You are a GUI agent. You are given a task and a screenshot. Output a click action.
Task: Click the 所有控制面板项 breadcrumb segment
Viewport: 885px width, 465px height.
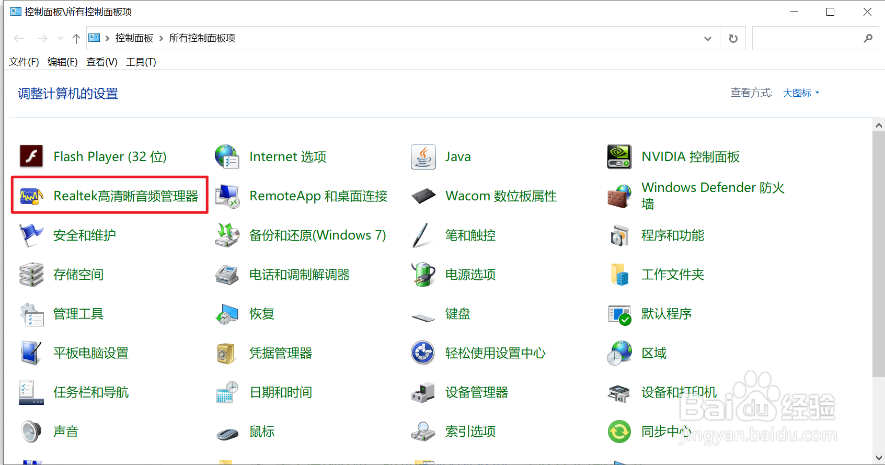click(x=202, y=38)
